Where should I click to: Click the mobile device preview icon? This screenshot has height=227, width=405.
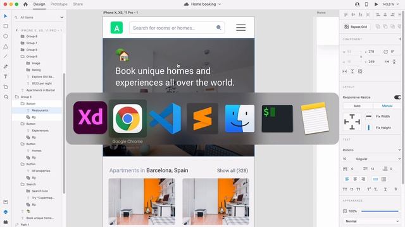(366, 4)
